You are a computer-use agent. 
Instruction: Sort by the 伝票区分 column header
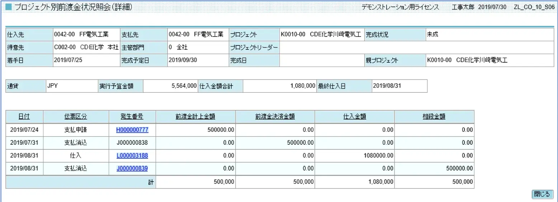coord(76,117)
